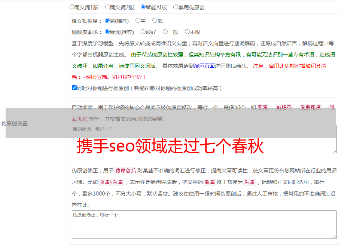Open the 演示页面 link
The width and height of the screenshot is (341, 246).
(204, 66)
